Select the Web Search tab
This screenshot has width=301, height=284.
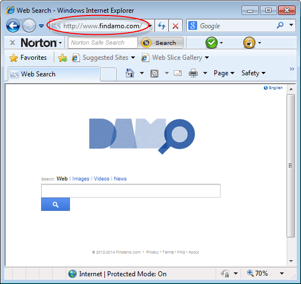(x=54, y=74)
